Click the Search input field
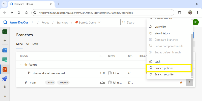Image resolution: width=202 pixels, height=101 pixels. click(x=134, y=22)
